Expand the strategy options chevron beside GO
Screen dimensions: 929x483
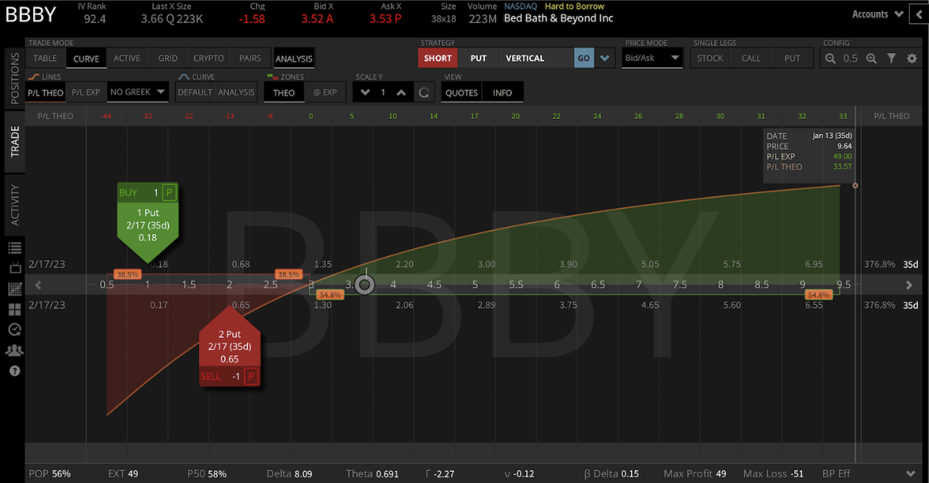tap(605, 58)
